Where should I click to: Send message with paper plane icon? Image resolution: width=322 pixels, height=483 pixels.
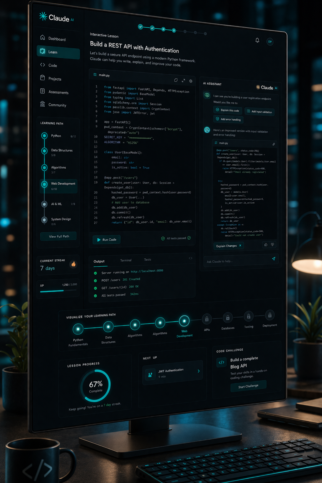point(274,259)
